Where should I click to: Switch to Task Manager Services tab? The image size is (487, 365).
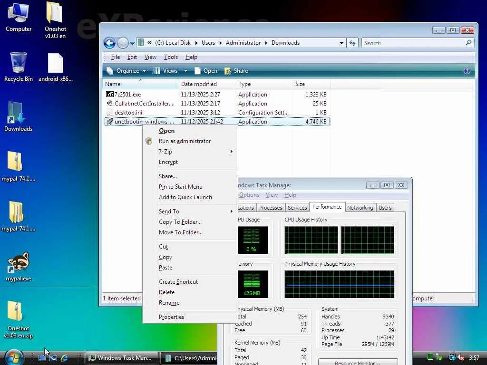297,208
